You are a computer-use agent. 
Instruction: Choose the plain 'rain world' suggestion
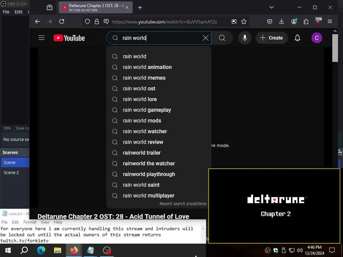158,56
